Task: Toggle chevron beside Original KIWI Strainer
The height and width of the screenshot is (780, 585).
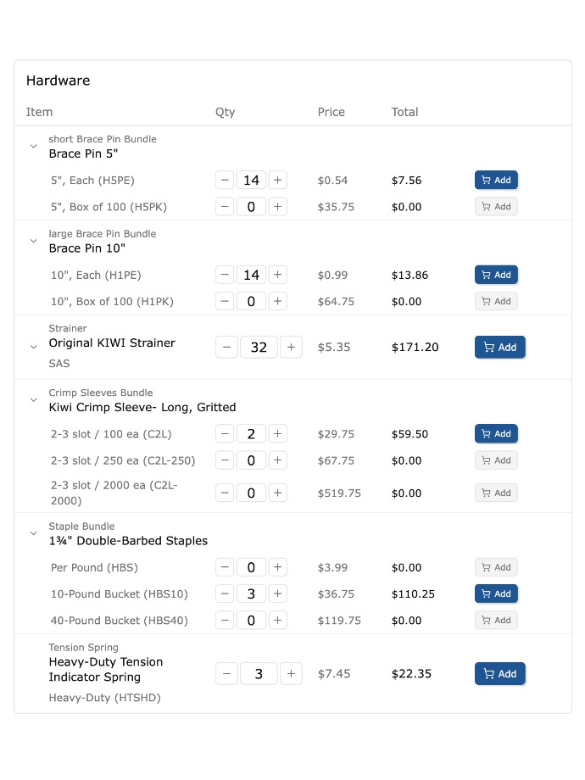Action: 34,347
